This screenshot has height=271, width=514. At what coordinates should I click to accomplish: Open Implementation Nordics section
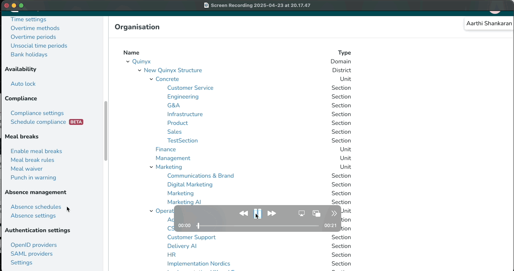click(x=199, y=264)
